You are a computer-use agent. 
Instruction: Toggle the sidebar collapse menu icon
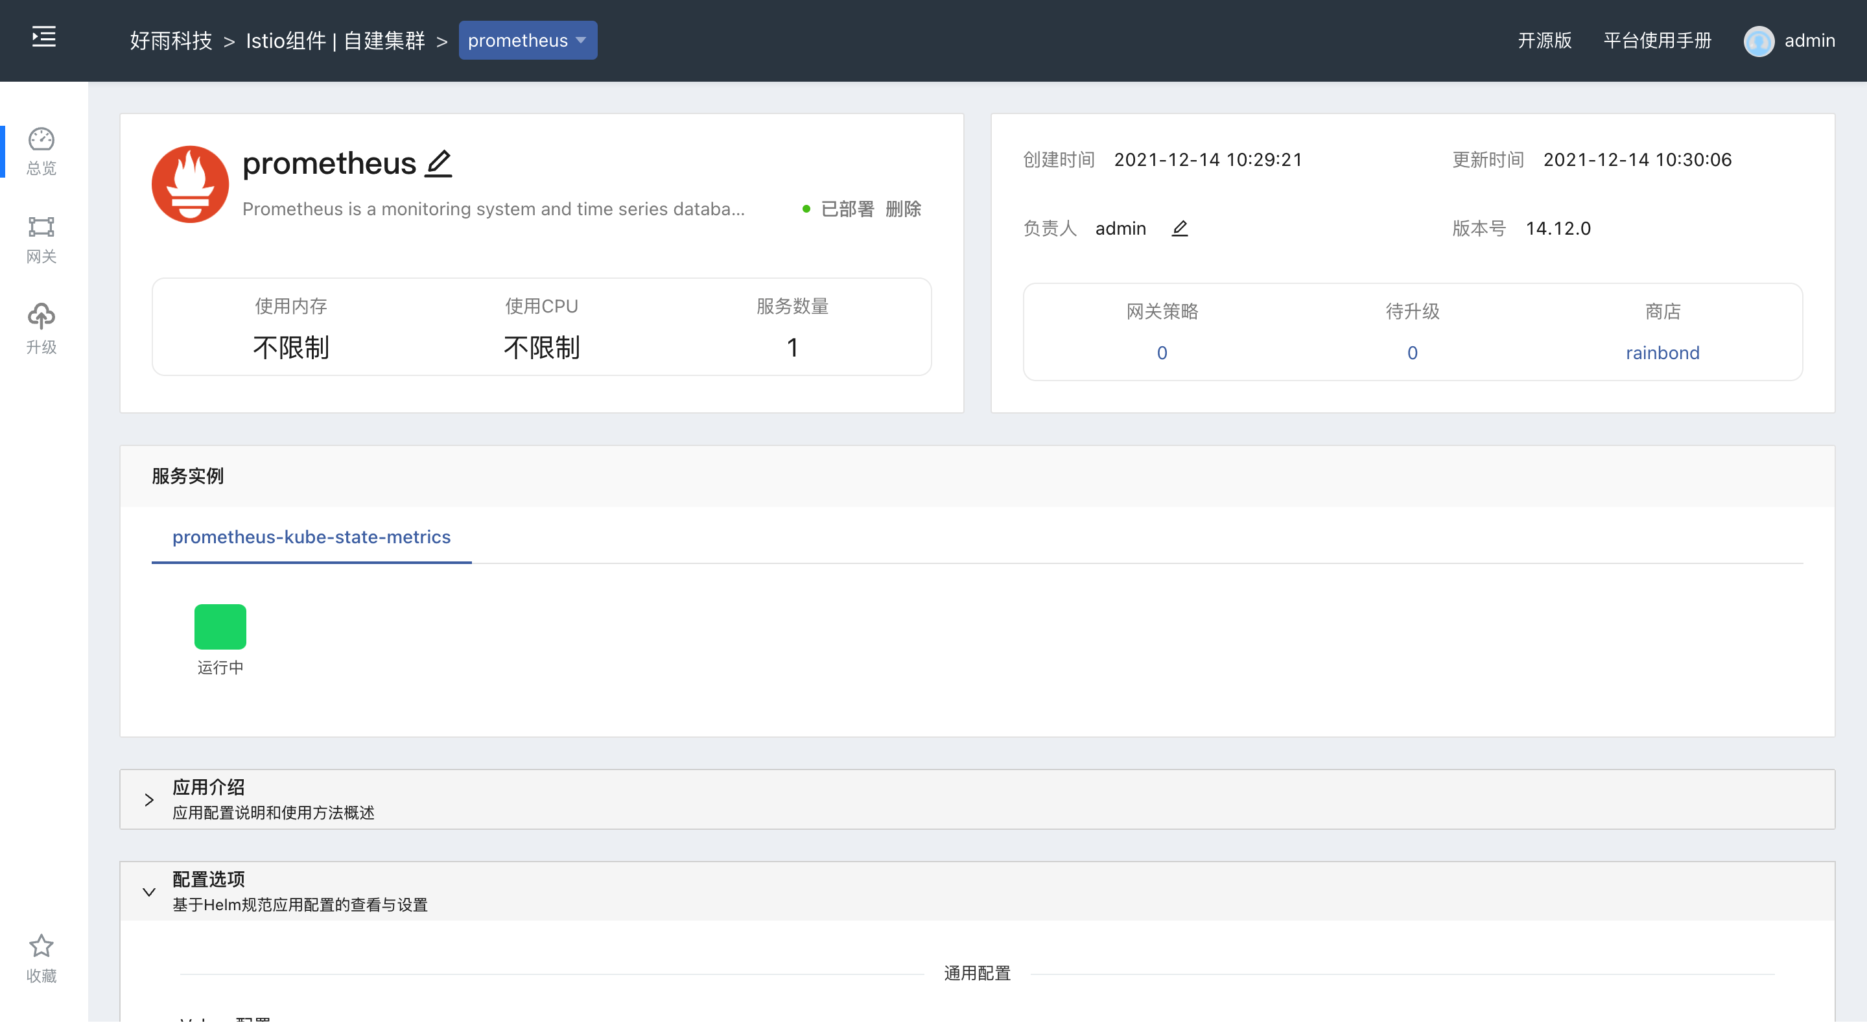pyautogui.click(x=43, y=37)
